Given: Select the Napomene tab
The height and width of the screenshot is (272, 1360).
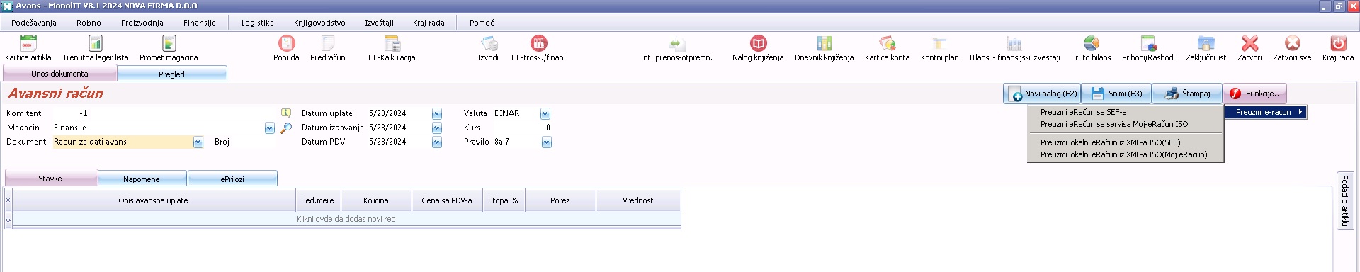Looking at the screenshot, I should tap(142, 179).
